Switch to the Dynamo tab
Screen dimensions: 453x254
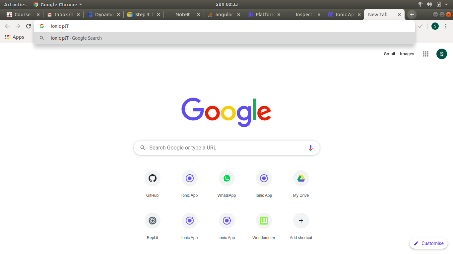tap(103, 15)
